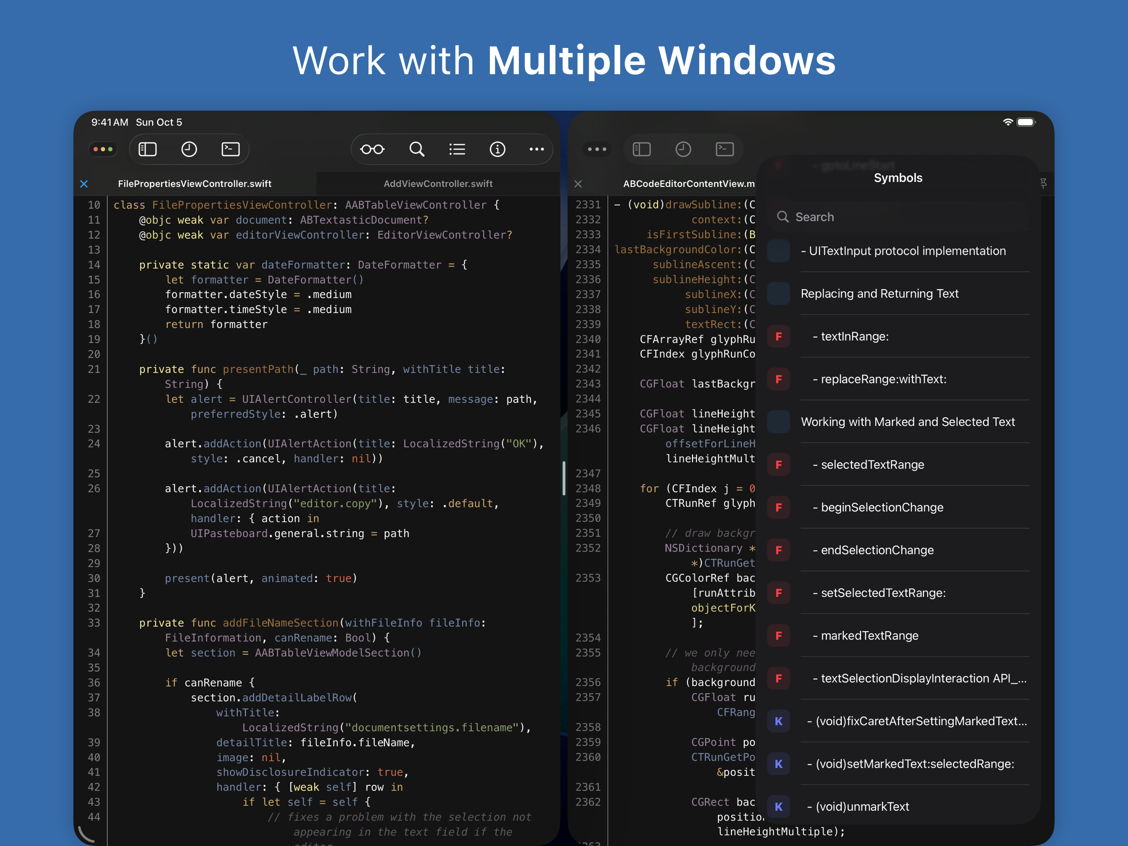Open right window's three-dot multitasking menu
The height and width of the screenshot is (846, 1128).
tap(597, 149)
